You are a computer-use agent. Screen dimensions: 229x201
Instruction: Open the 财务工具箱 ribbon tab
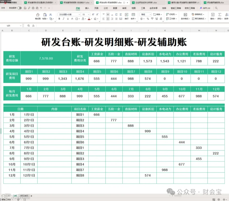click(190, 8)
